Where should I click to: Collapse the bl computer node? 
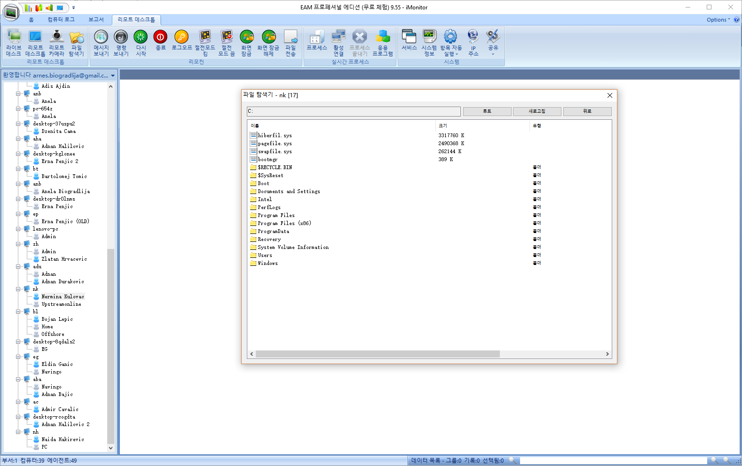(18, 311)
